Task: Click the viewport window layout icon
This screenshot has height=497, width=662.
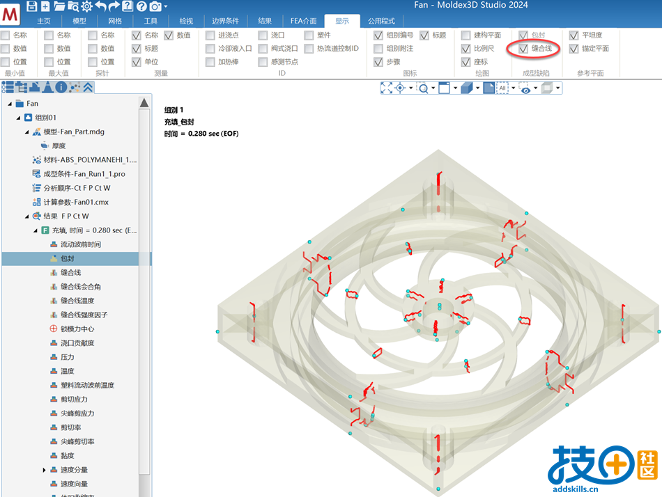Action: (444, 88)
